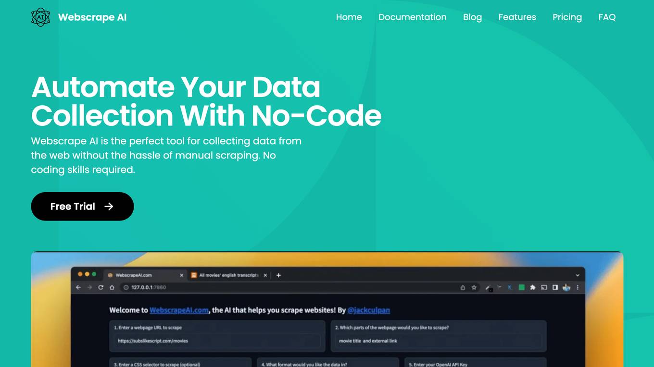The height and width of the screenshot is (367, 654).
Task: Click the profile avatar in the demo browser
Action: pyautogui.click(x=566, y=288)
